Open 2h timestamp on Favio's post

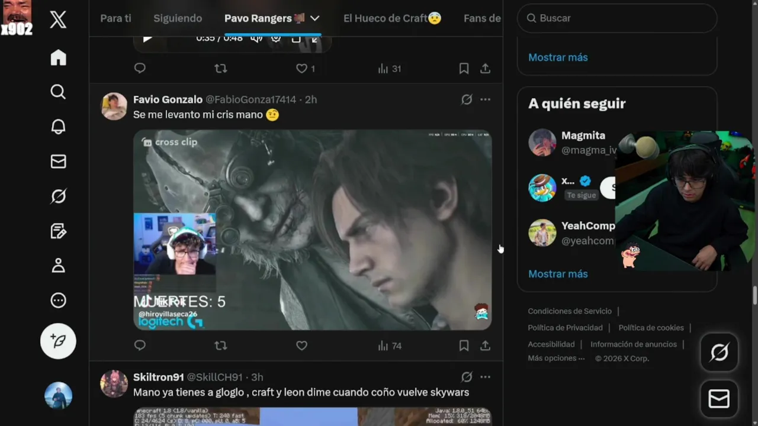tap(311, 99)
